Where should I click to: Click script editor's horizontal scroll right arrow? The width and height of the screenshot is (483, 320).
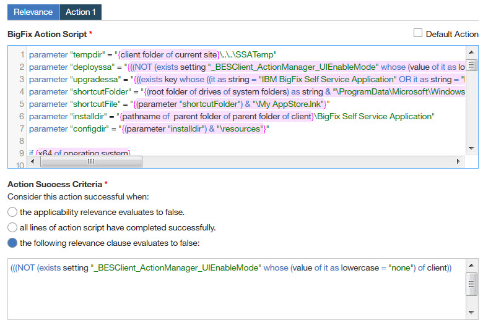(x=458, y=161)
